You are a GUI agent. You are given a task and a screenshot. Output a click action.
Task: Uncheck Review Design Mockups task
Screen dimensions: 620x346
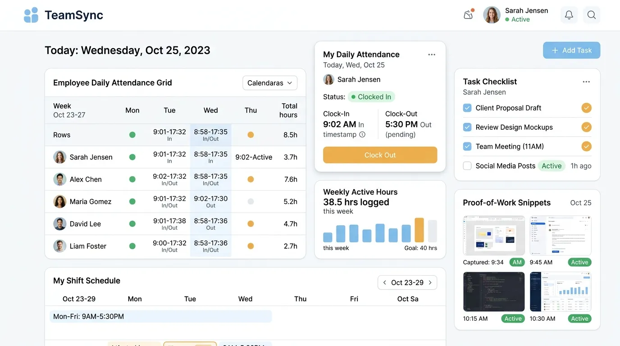(x=467, y=127)
